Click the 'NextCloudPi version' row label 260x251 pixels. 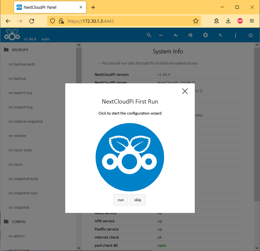[x=112, y=75]
